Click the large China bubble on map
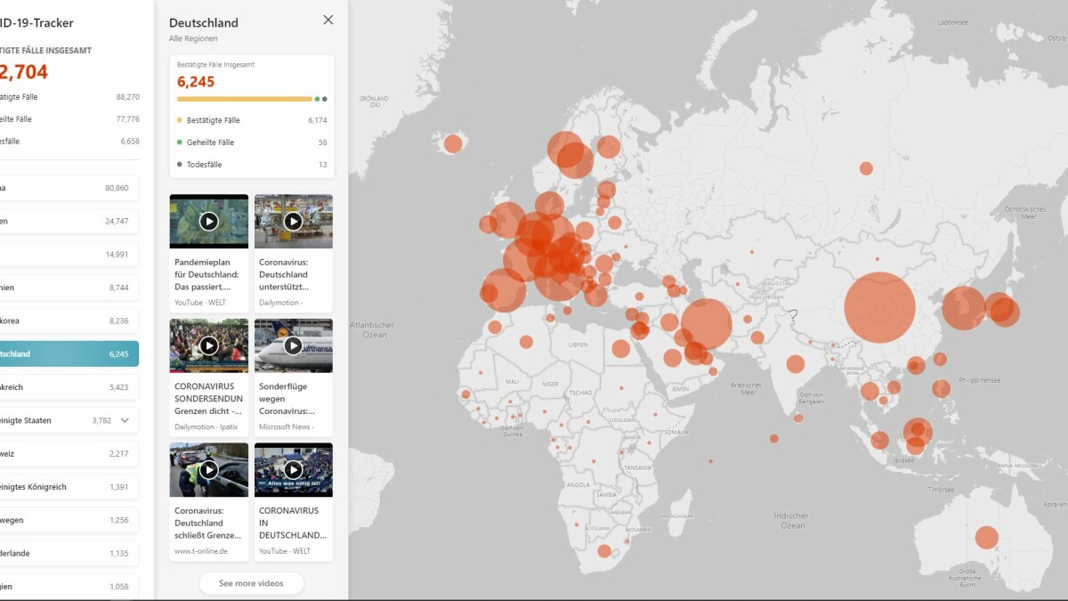 click(879, 307)
